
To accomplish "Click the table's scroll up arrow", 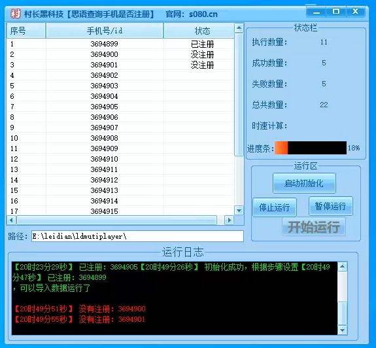I will [239, 28].
